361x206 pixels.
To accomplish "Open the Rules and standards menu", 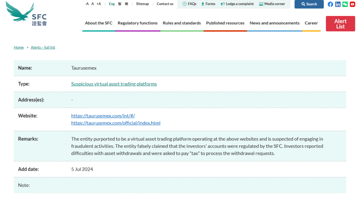I will pos(182,23).
